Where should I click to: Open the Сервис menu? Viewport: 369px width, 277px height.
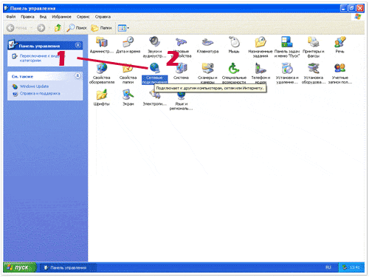(83, 17)
